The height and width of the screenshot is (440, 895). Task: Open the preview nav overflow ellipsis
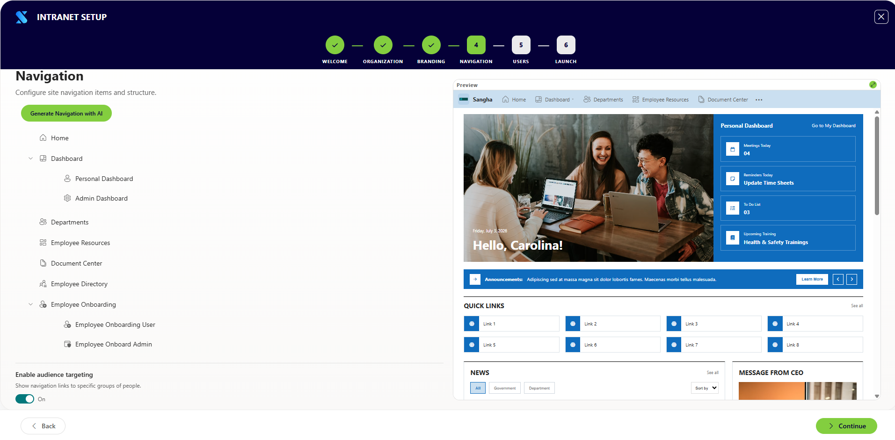pyautogui.click(x=759, y=100)
